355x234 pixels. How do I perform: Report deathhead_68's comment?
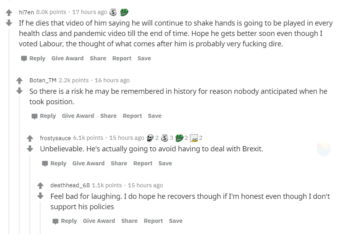click(153, 221)
